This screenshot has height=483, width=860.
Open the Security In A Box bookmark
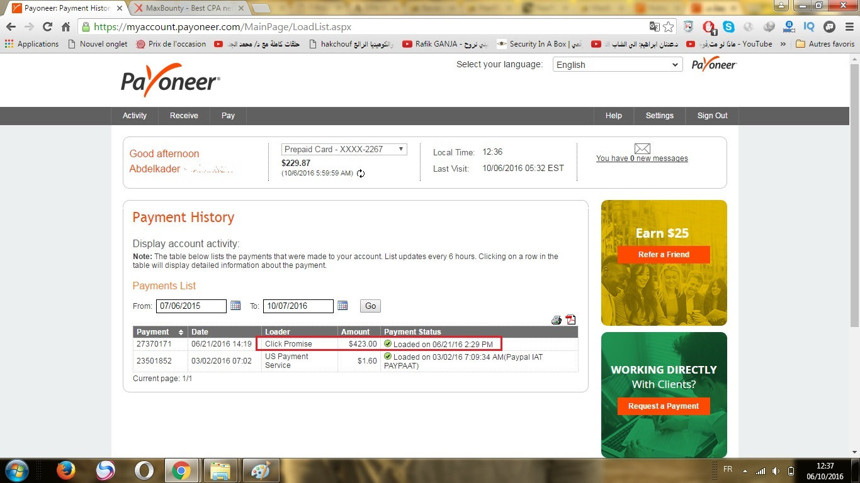click(540, 44)
